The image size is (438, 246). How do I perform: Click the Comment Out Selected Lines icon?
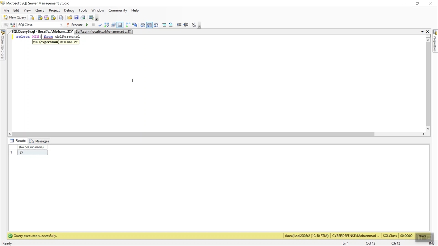pos(164,25)
